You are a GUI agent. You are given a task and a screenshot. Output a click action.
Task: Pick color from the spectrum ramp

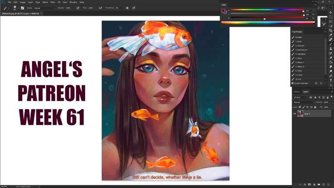tap(268, 23)
